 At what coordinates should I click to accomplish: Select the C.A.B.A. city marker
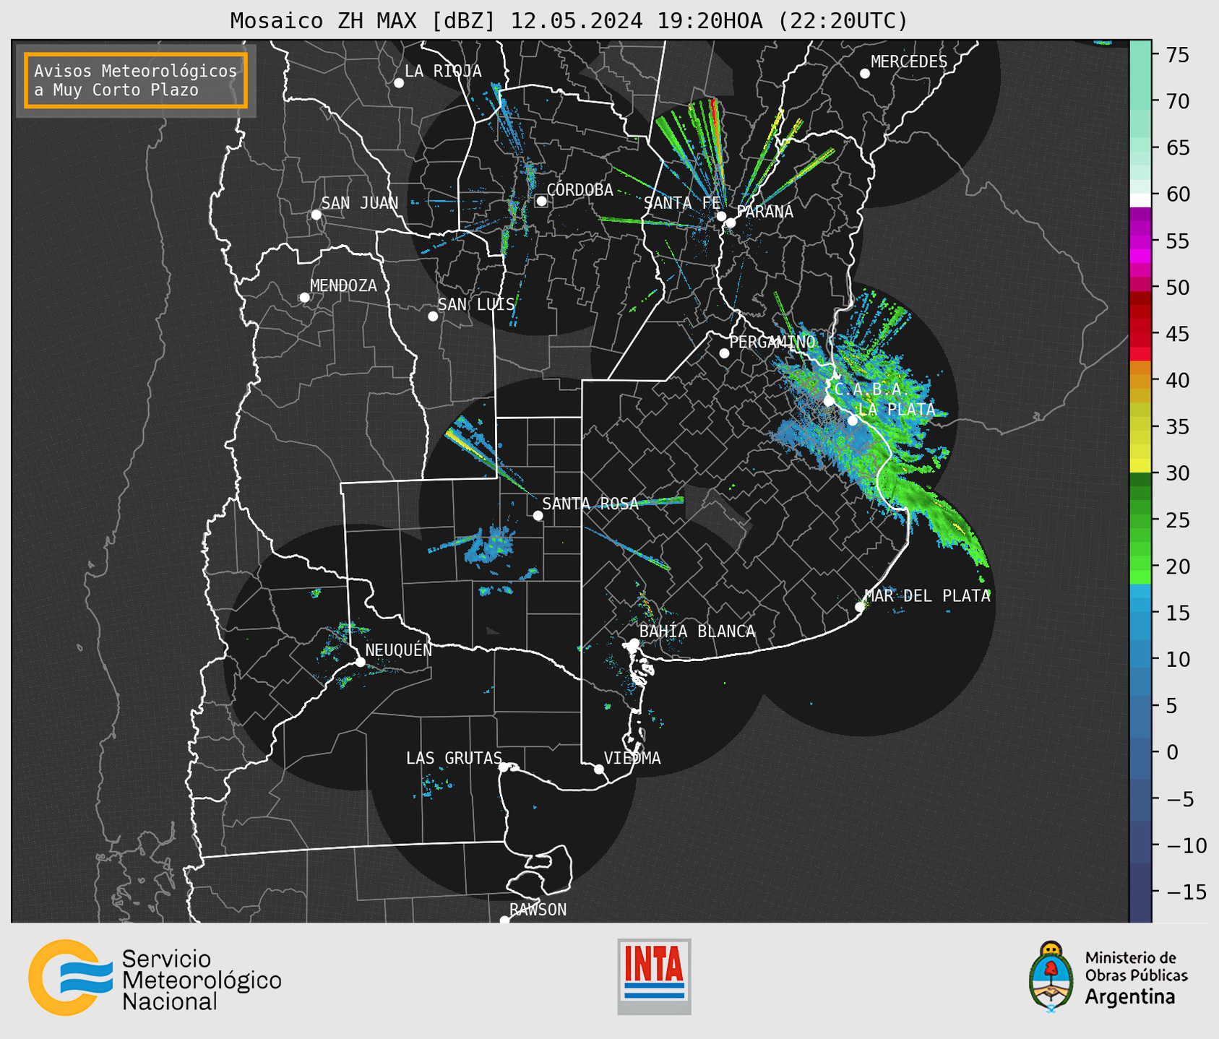click(829, 401)
